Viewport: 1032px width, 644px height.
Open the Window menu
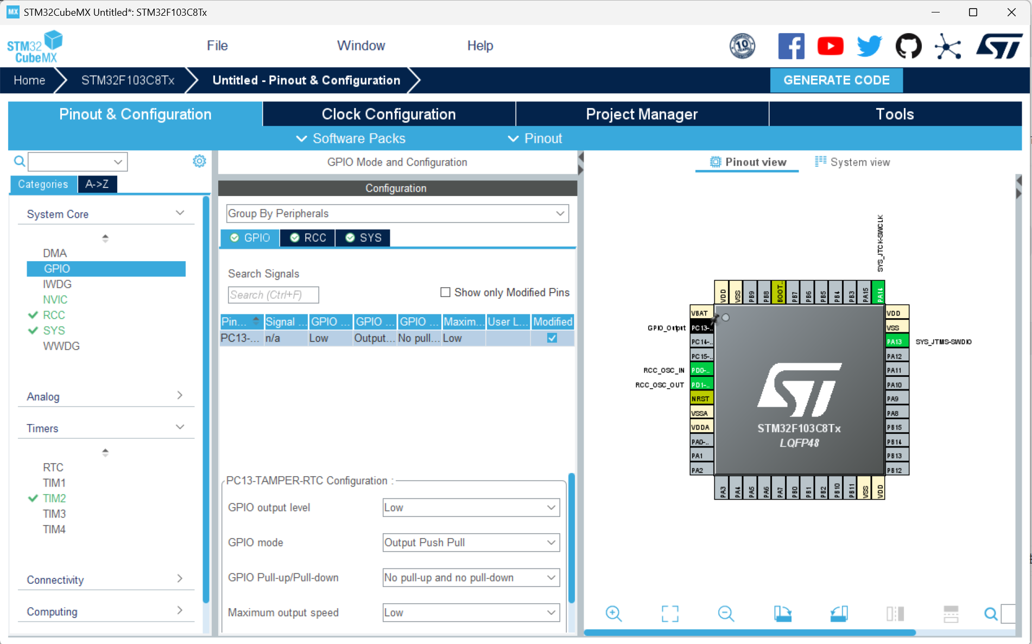point(361,46)
